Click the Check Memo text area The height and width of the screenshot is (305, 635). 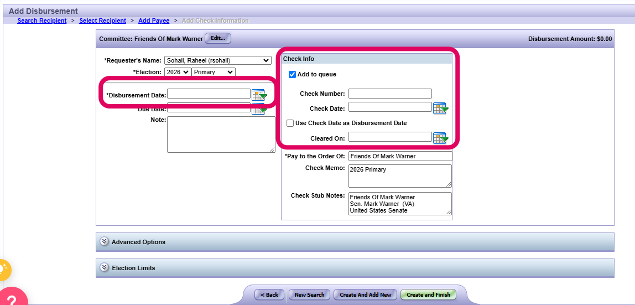pos(400,176)
